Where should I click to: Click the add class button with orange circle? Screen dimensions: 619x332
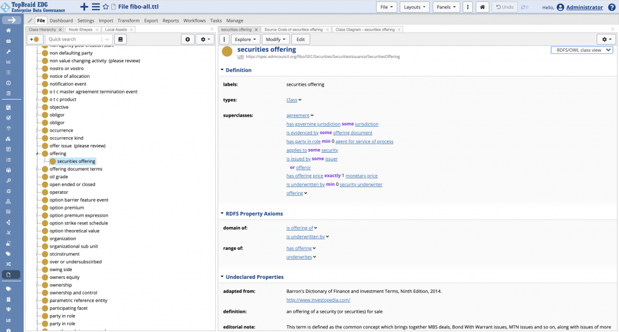coord(34,39)
